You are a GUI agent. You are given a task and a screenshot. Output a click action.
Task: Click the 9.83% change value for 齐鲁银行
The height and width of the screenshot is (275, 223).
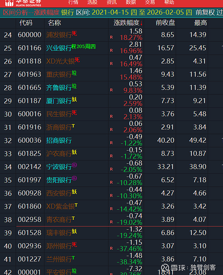coord(133,91)
